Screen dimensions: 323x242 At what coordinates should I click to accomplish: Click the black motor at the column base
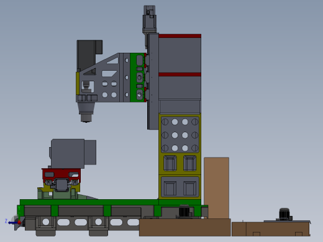pyautogui.click(x=184, y=211)
